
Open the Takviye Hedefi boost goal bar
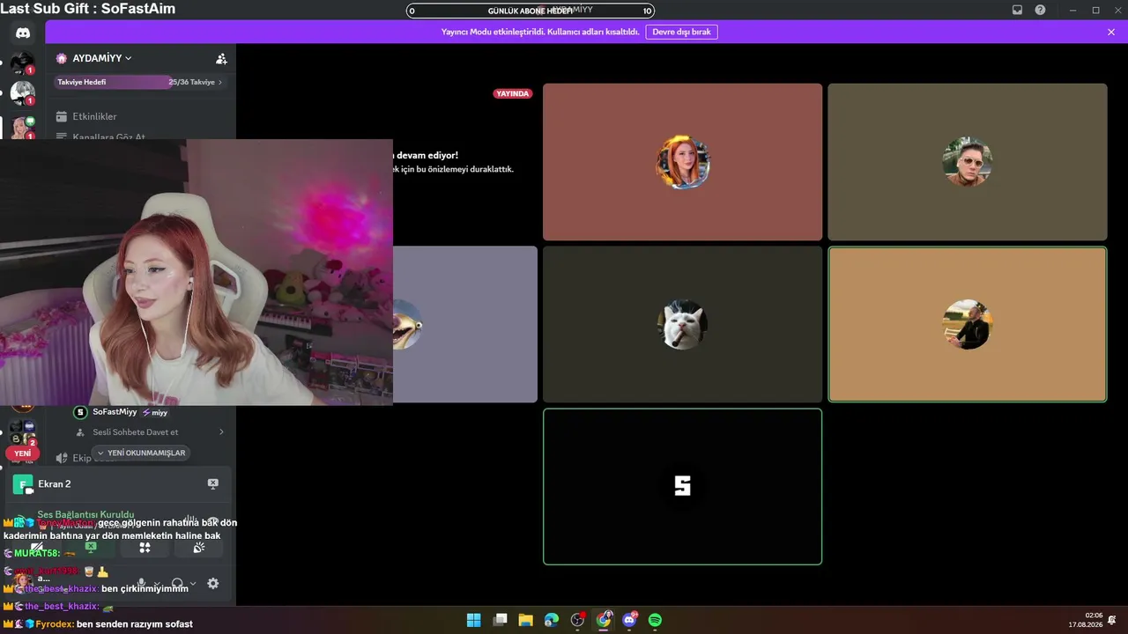[140, 82]
